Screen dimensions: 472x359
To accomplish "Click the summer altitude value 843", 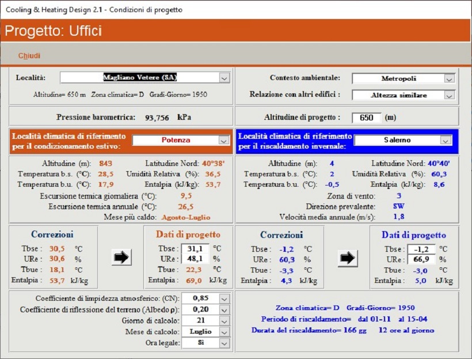I will click(x=106, y=164).
